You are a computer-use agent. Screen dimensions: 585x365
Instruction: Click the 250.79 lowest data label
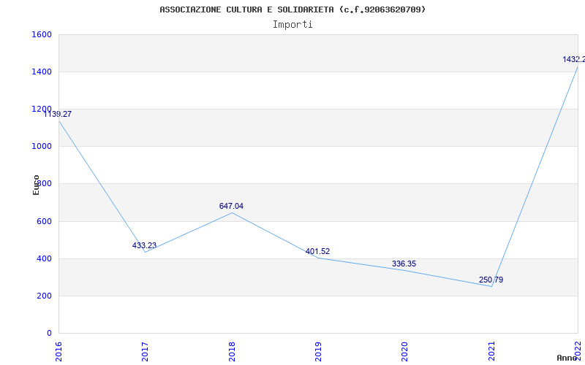(x=491, y=280)
